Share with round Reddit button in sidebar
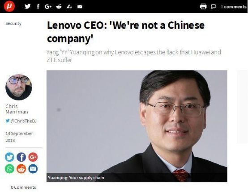 pyautogui.click(x=21, y=169)
